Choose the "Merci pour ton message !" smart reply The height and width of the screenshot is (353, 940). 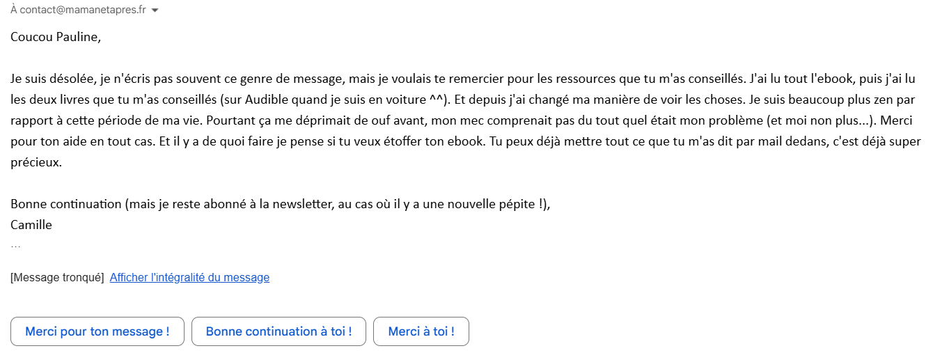point(97,331)
